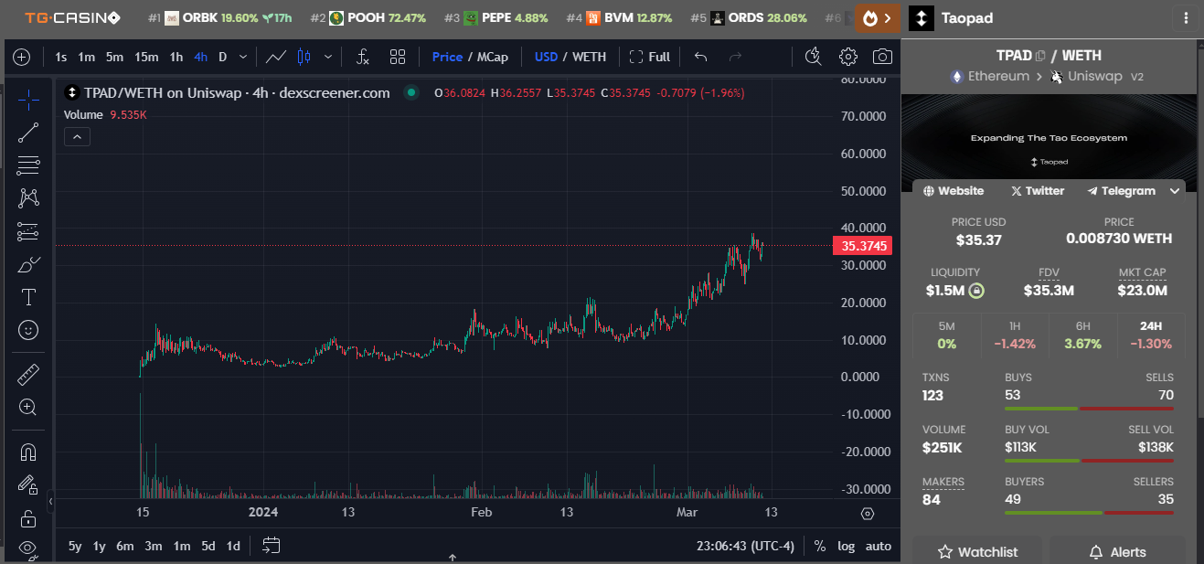Image resolution: width=1204 pixels, height=564 pixels.
Task: Toggle percent scale mode
Action: 820,546
